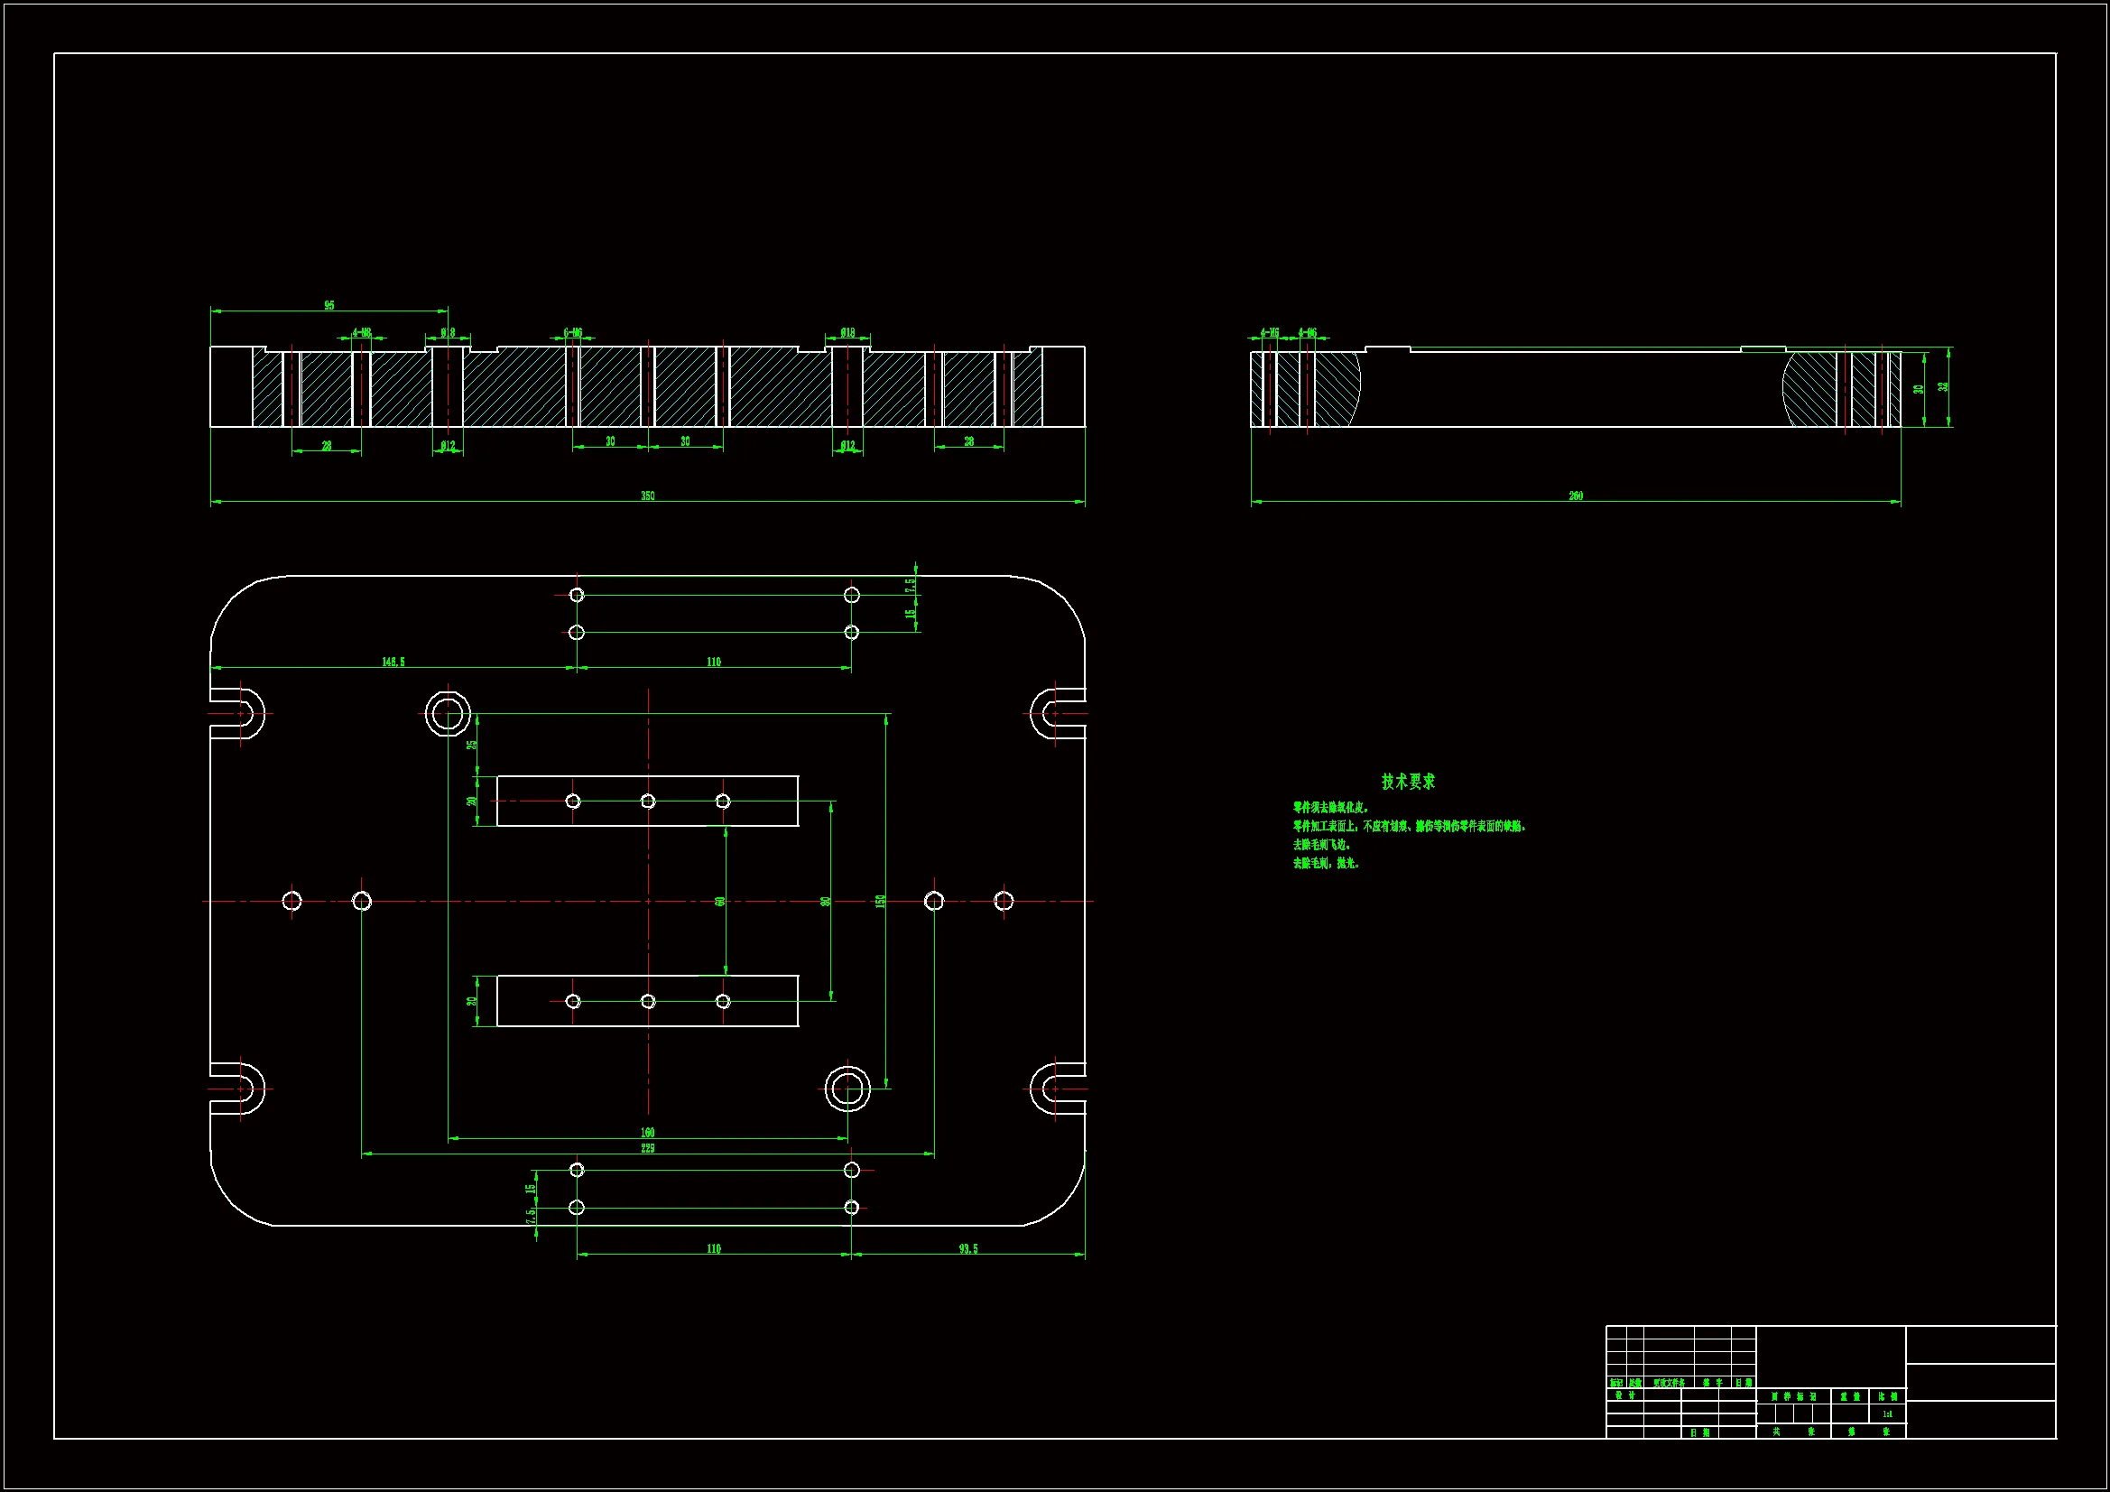Select the 148.5 dimension in plan view
This screenshot has height=1492, width=2110.
pyautogui.click(x=393, y=662)
